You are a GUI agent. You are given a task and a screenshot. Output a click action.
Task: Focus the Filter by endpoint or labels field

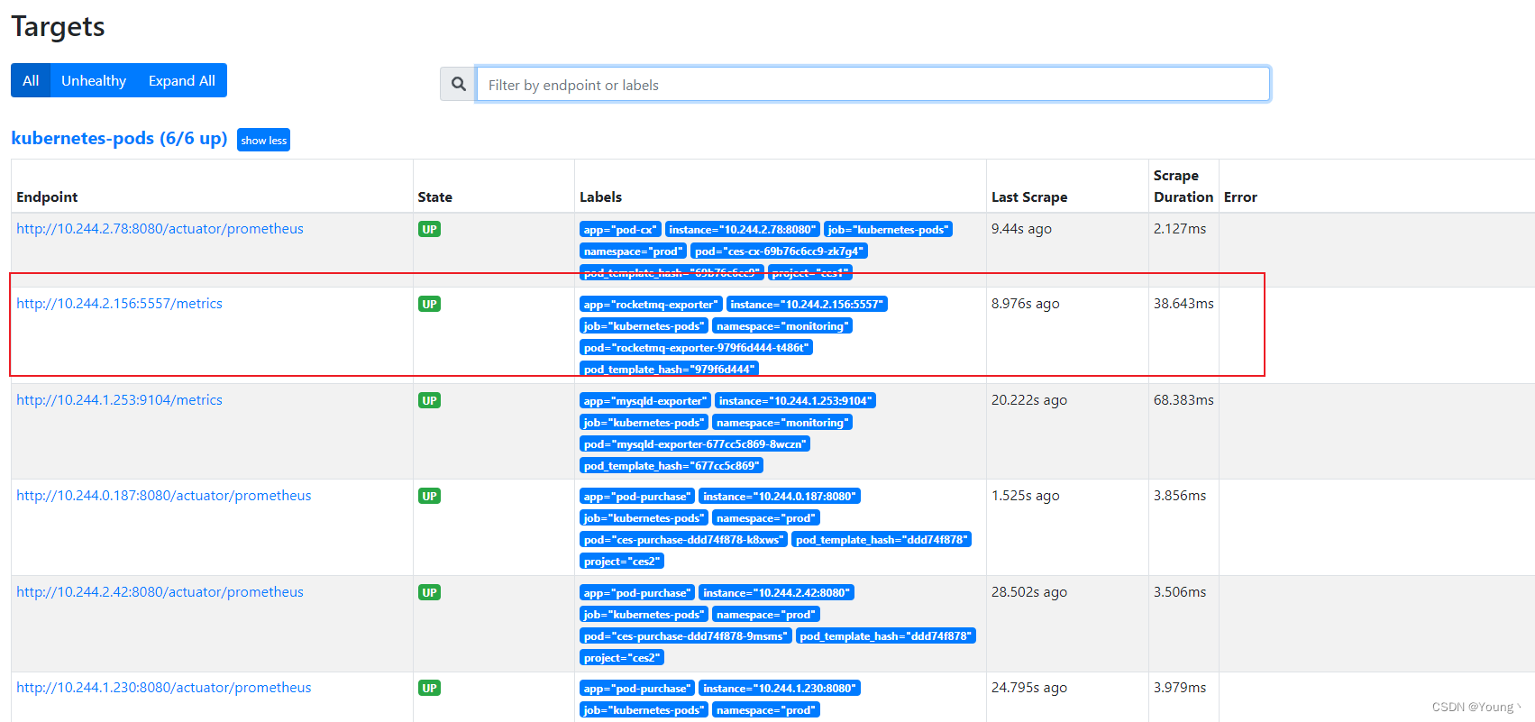[873, 84]
